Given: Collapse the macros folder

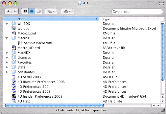Looking at the screenshot, I should pyautogui.click(x=7, y=38).
